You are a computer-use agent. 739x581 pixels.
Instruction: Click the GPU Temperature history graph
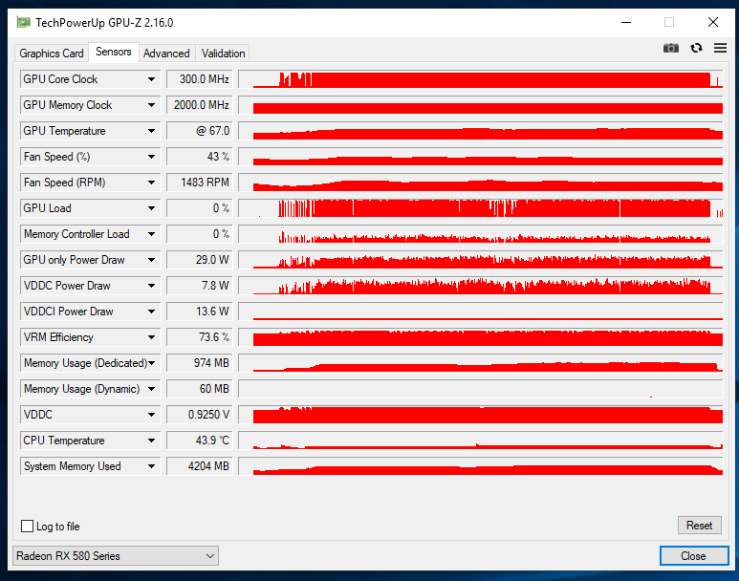[481, 131]
